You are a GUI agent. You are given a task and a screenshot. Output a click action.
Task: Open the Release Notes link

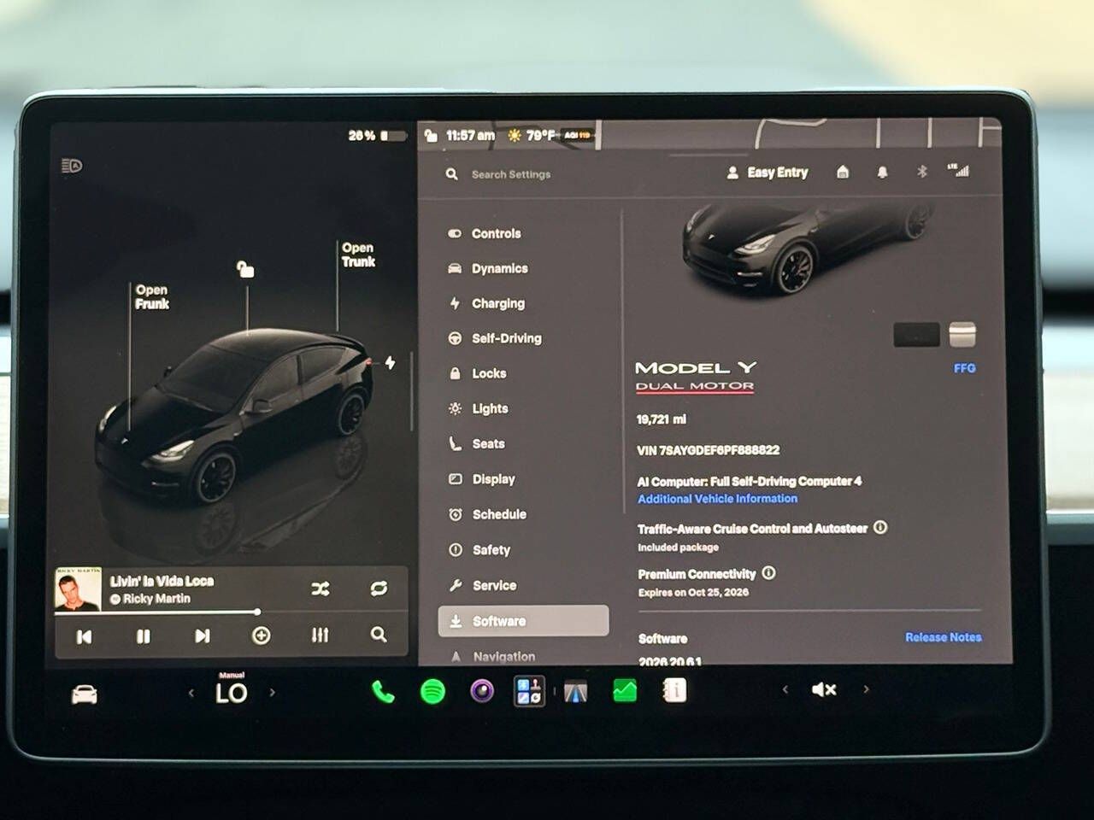(x=944, y=637)
